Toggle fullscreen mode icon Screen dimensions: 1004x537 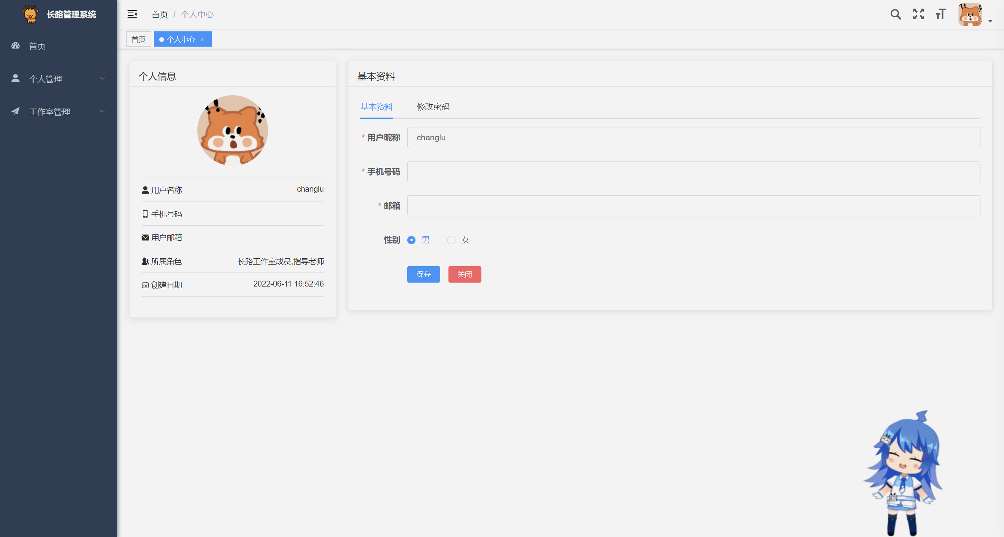918,15
